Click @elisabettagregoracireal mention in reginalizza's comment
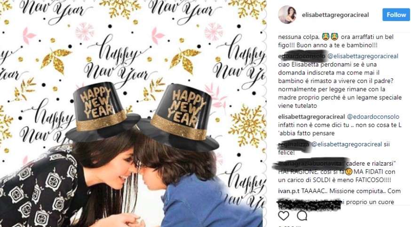This screenshot has height=227, width=411. pos(347,144)
